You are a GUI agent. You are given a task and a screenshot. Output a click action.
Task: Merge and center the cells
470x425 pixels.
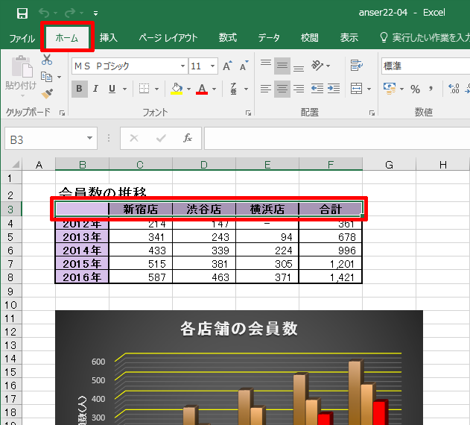[356, 89]
